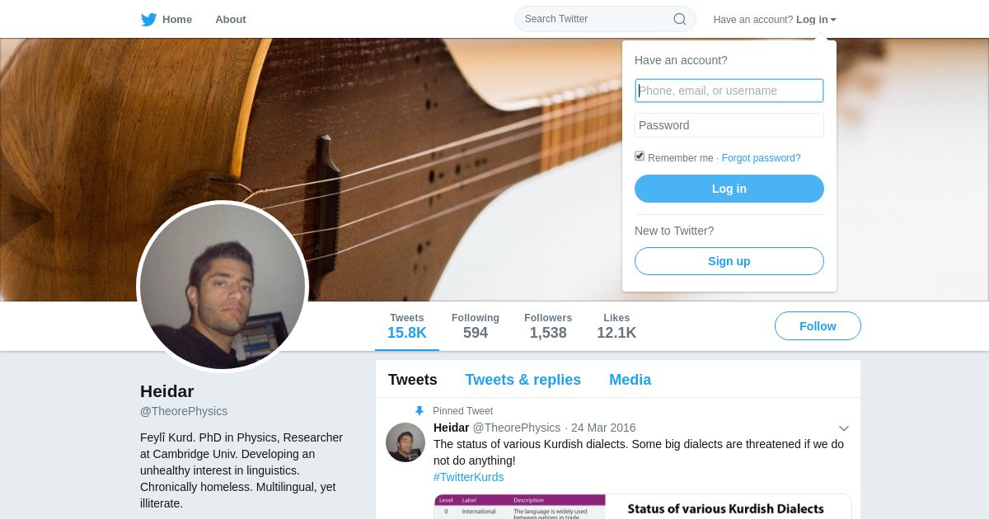Viewport: 989px width, 519px height.
Task: Click Heidar's small avatar in pinned tweet
Action: [x=405, y=442]
